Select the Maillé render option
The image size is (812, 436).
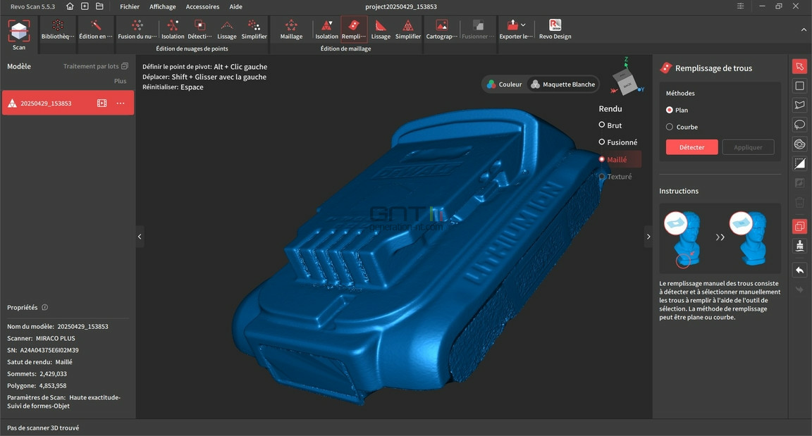pyautogui.click(x=620, y=159)
